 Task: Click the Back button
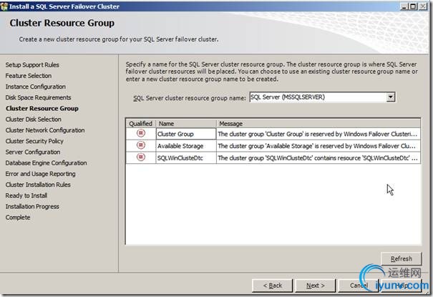(272, 286)
